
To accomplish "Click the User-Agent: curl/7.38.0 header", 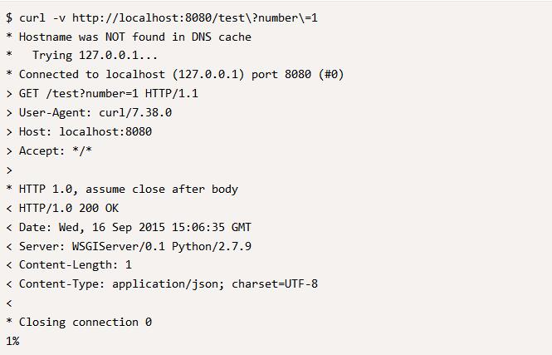I will click(x=89, y=113).
